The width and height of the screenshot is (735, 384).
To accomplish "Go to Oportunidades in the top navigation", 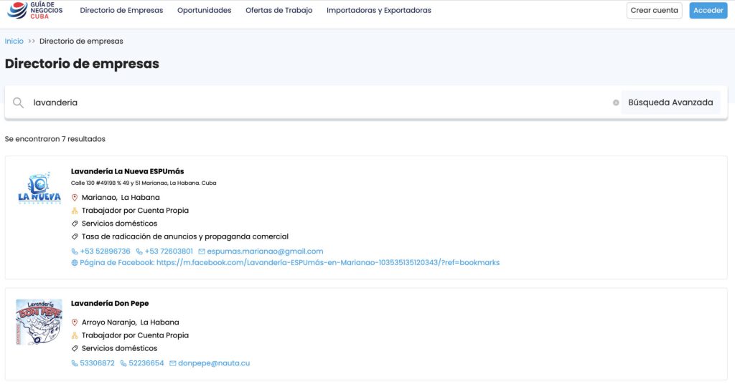I will [x=204, y=11].
